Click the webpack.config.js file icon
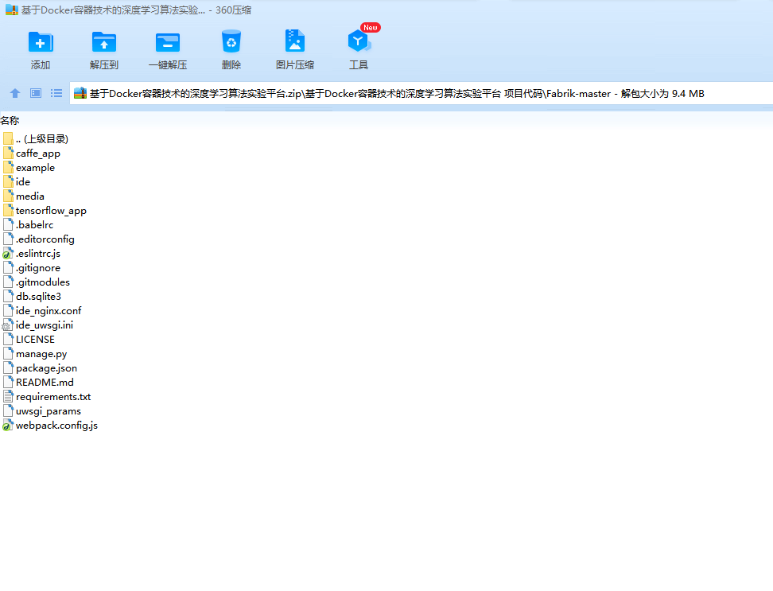The height and width of the screenshot is (591, 773). click(8, 425)
